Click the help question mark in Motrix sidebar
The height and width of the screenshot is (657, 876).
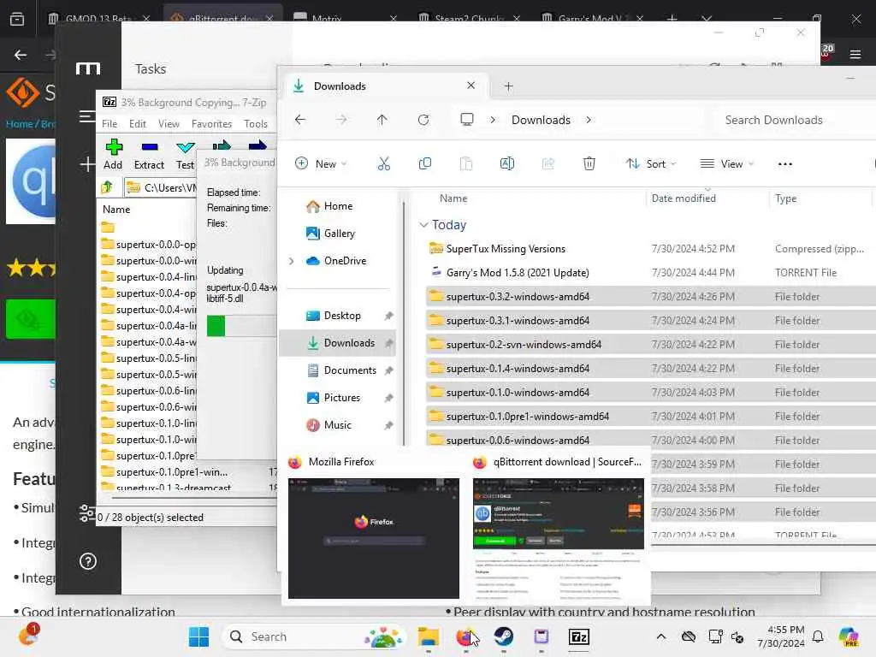tap(88, 561)
